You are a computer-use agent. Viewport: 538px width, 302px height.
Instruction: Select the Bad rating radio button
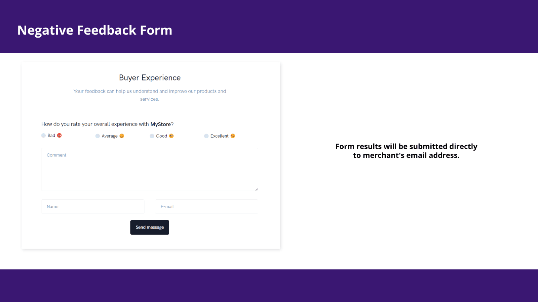pyautogui.click(x=43, y=136)
